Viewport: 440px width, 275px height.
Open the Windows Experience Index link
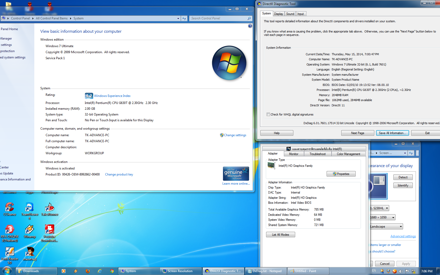(x=112, y=96)
